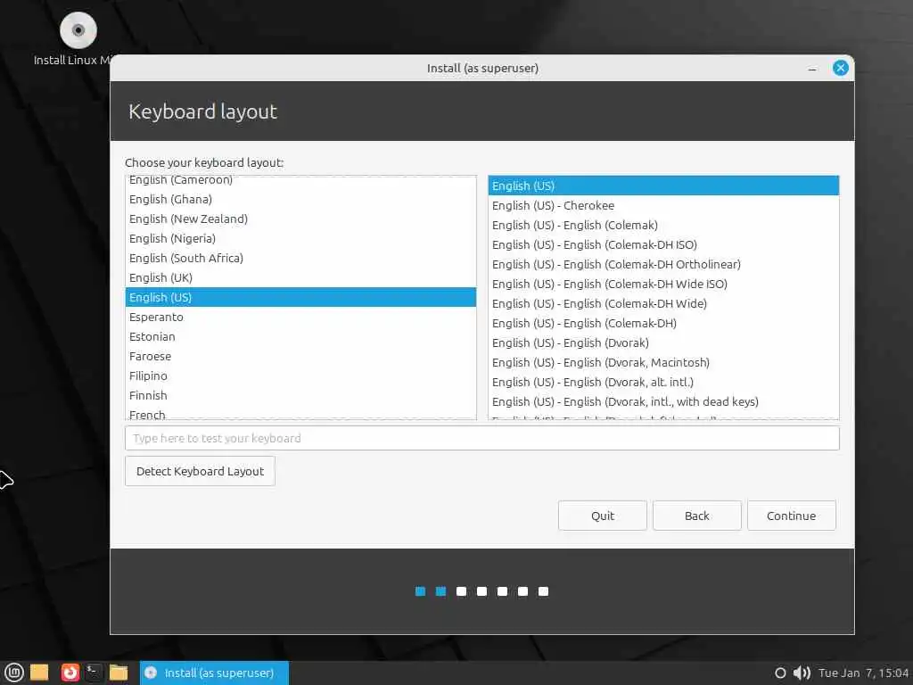Screen dimensions: 913x685
Task: Open the network status tray icon
Action: coord(780,673)
